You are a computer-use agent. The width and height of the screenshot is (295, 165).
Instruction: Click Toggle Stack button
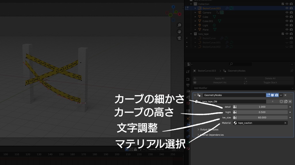click(x=269, y=83)
